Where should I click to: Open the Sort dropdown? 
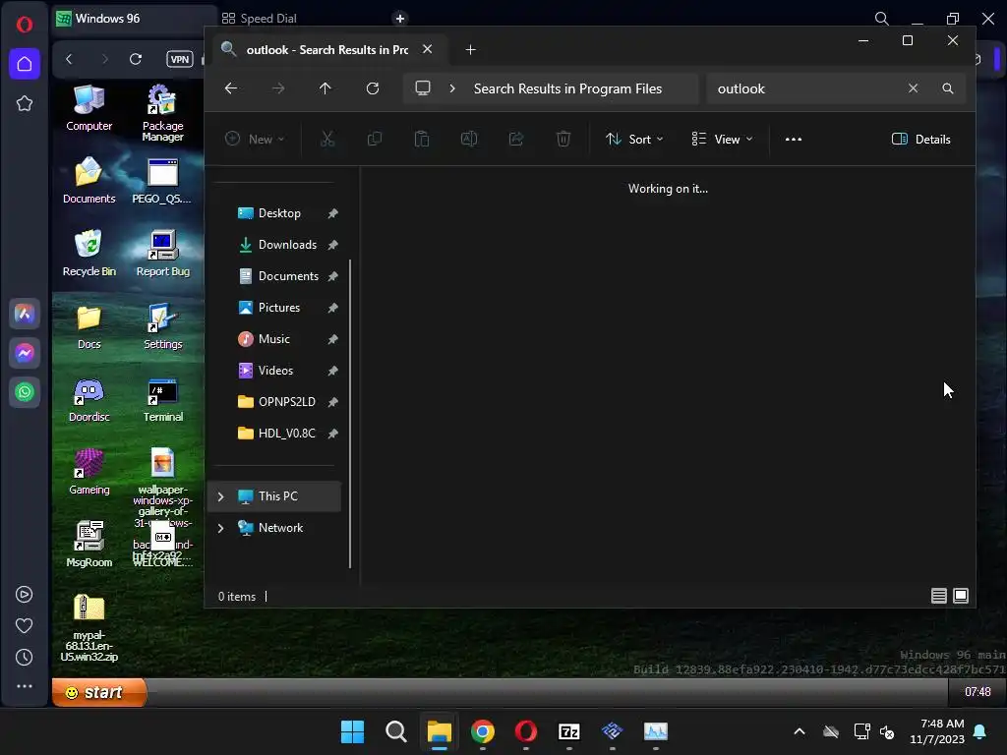coord(634,139)
